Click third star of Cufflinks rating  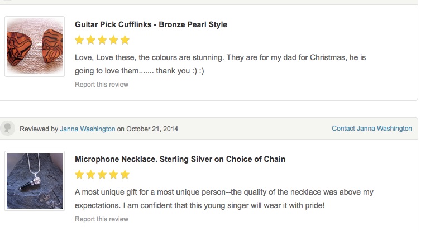tap(102, 40)
